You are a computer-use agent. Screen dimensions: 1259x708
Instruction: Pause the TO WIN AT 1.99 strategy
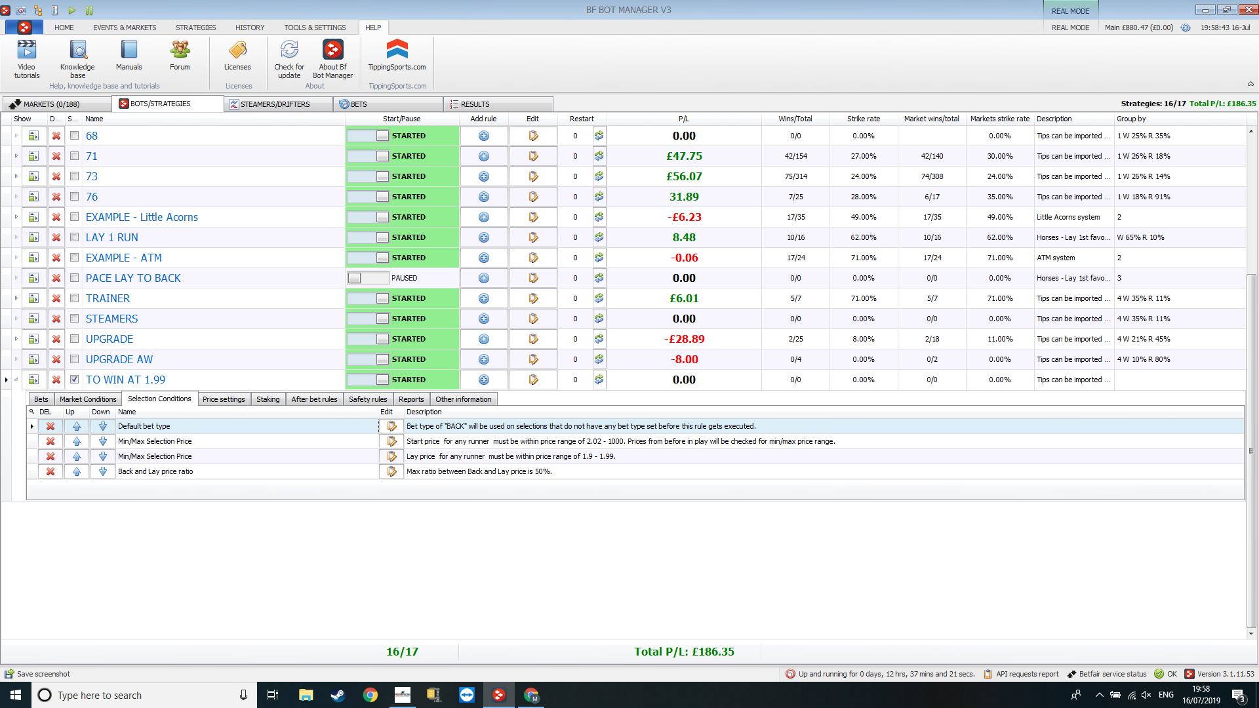tap(369, 380)
